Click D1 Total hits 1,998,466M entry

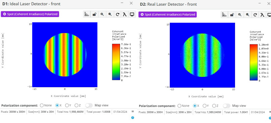pos(71,112)
